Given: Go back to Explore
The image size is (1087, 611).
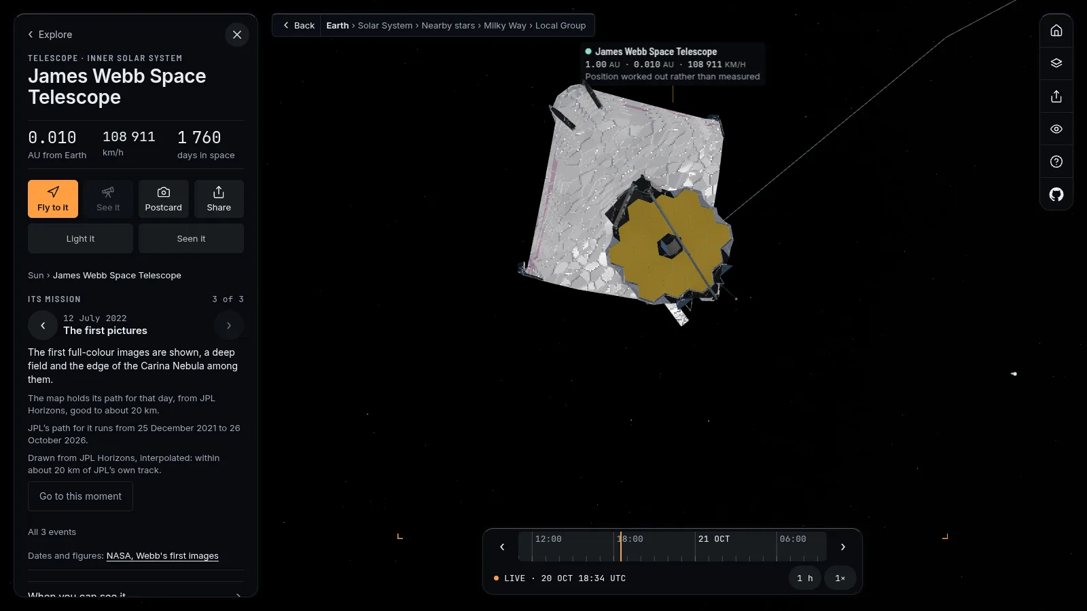Looking at the screenshot, I should point(50,35).
